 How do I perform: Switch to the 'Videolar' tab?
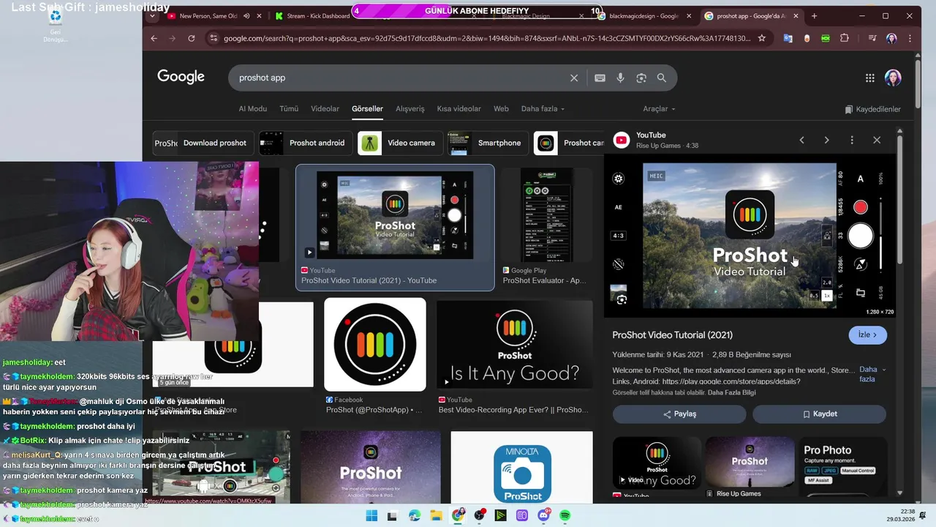325,108
